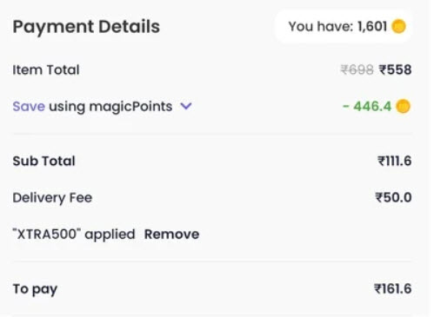434x317 pixels.
Task: Click the Item Total label
Action: coord(46,69)
